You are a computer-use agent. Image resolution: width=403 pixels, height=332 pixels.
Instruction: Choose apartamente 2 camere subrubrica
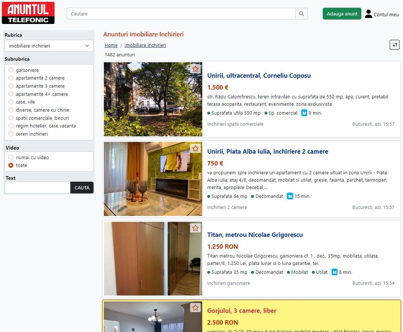[x=11, y=78]
